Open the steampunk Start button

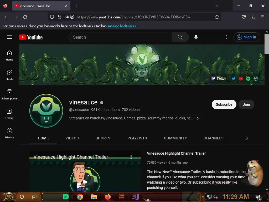pyautogui.click(x=9, y=197)
